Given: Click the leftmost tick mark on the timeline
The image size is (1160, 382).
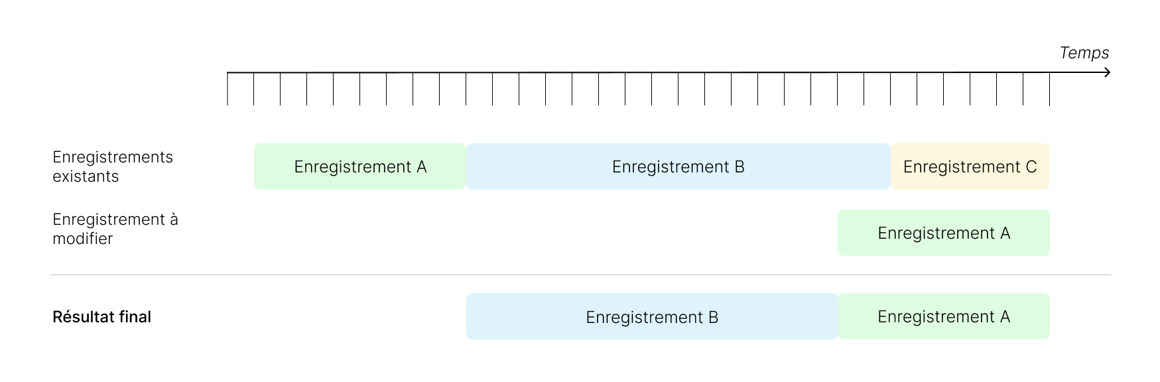Looking at the screenshot, I should (x=227, y=89).
